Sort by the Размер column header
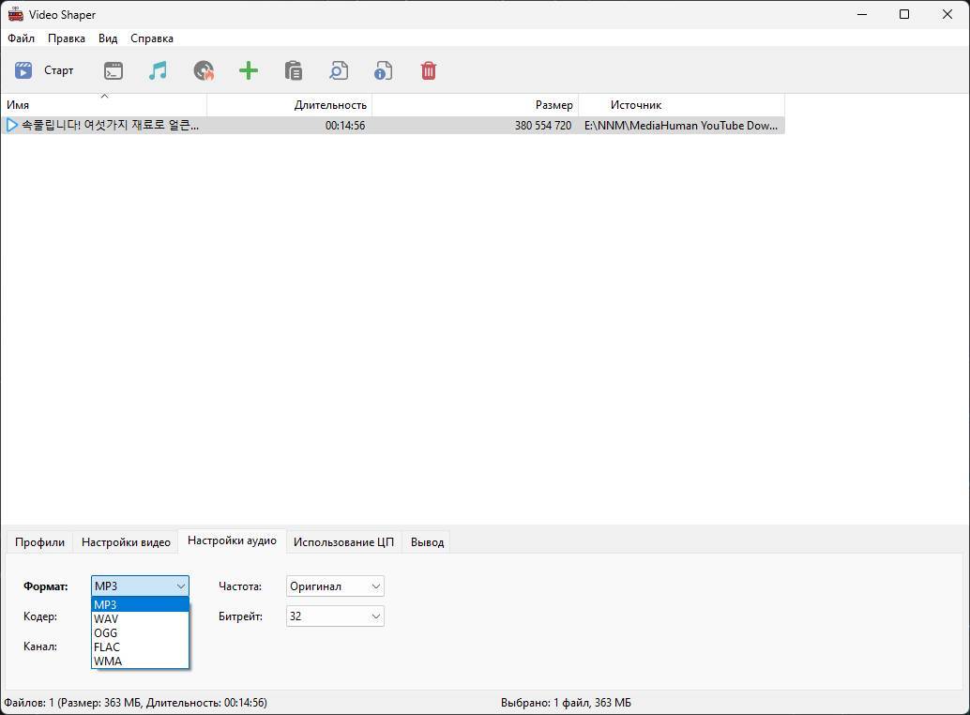Screen dimensions: 970x715 pos(475,104)
